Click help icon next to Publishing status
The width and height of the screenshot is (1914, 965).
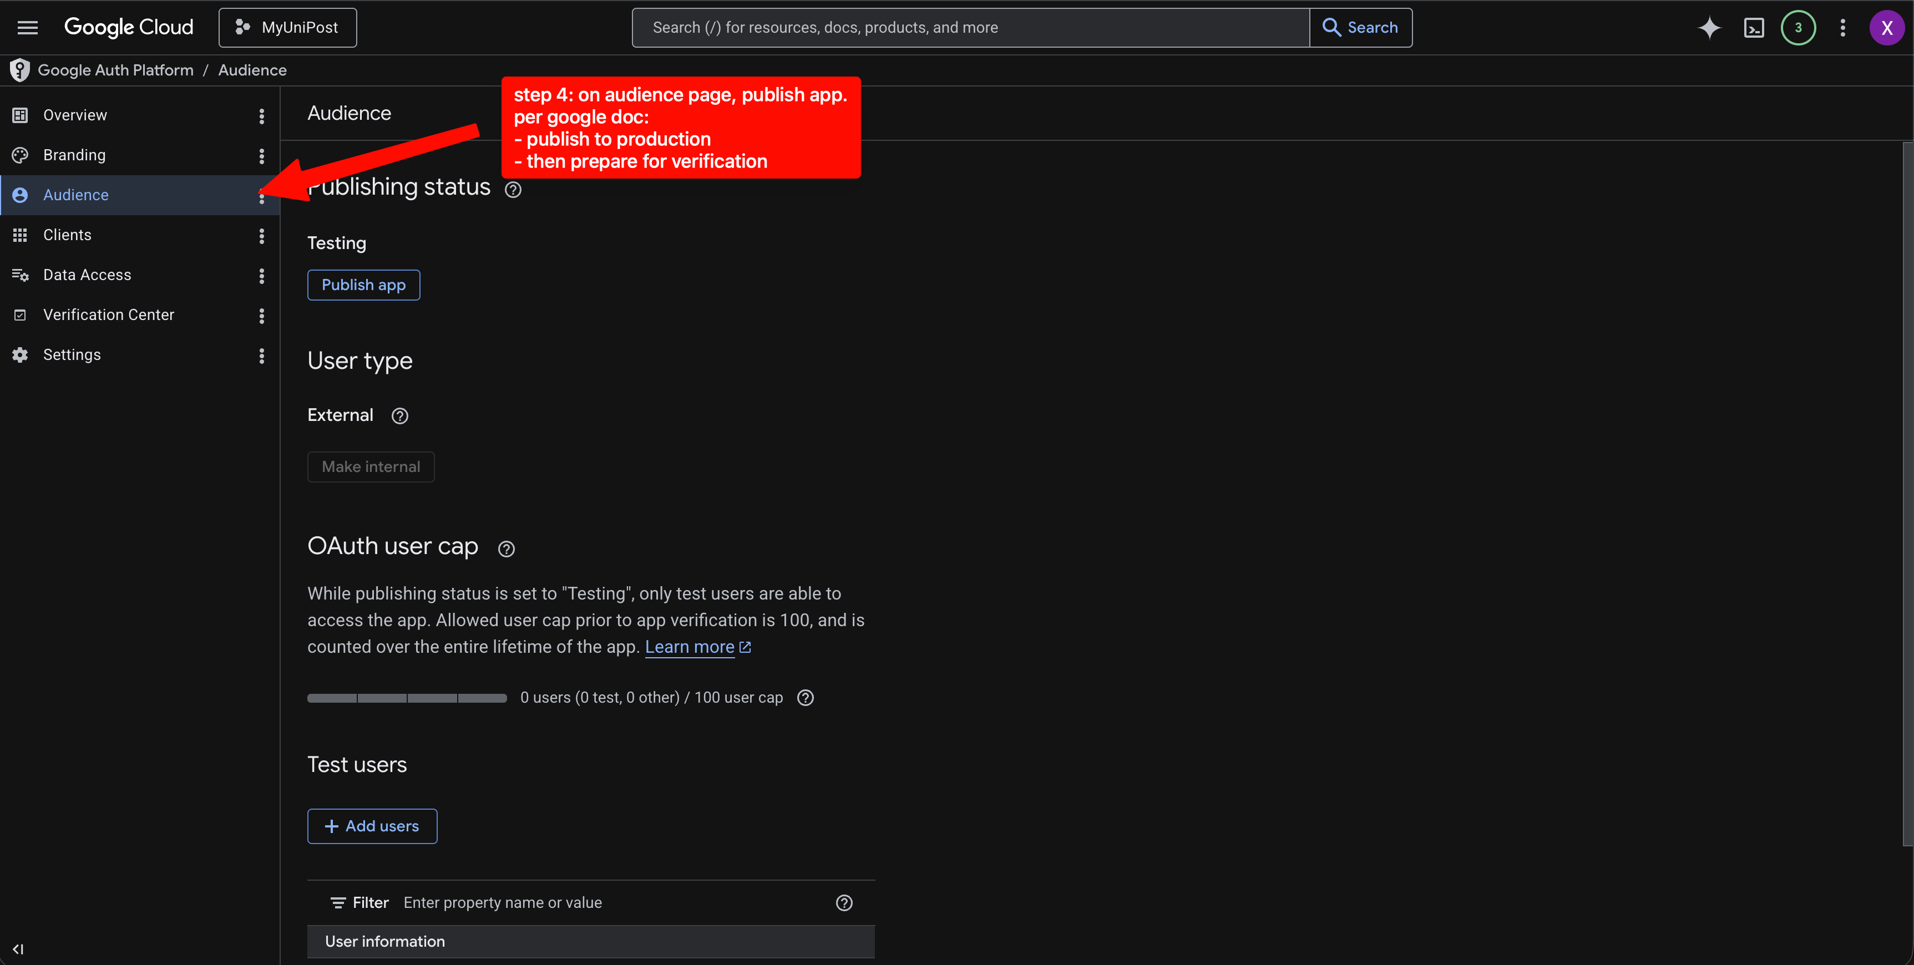[513, 190]
